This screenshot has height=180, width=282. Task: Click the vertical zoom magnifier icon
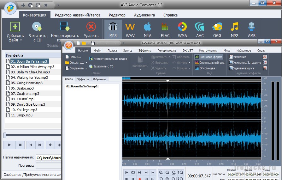(x=180, y=173)
